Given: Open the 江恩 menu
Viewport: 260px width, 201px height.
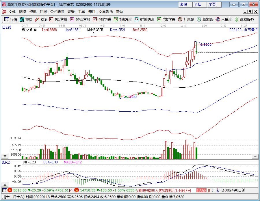Looking at the screenshot, I should [43, 12].
